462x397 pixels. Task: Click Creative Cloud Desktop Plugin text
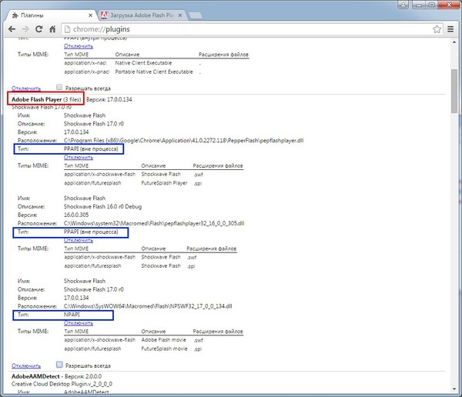tap(62, 384)
